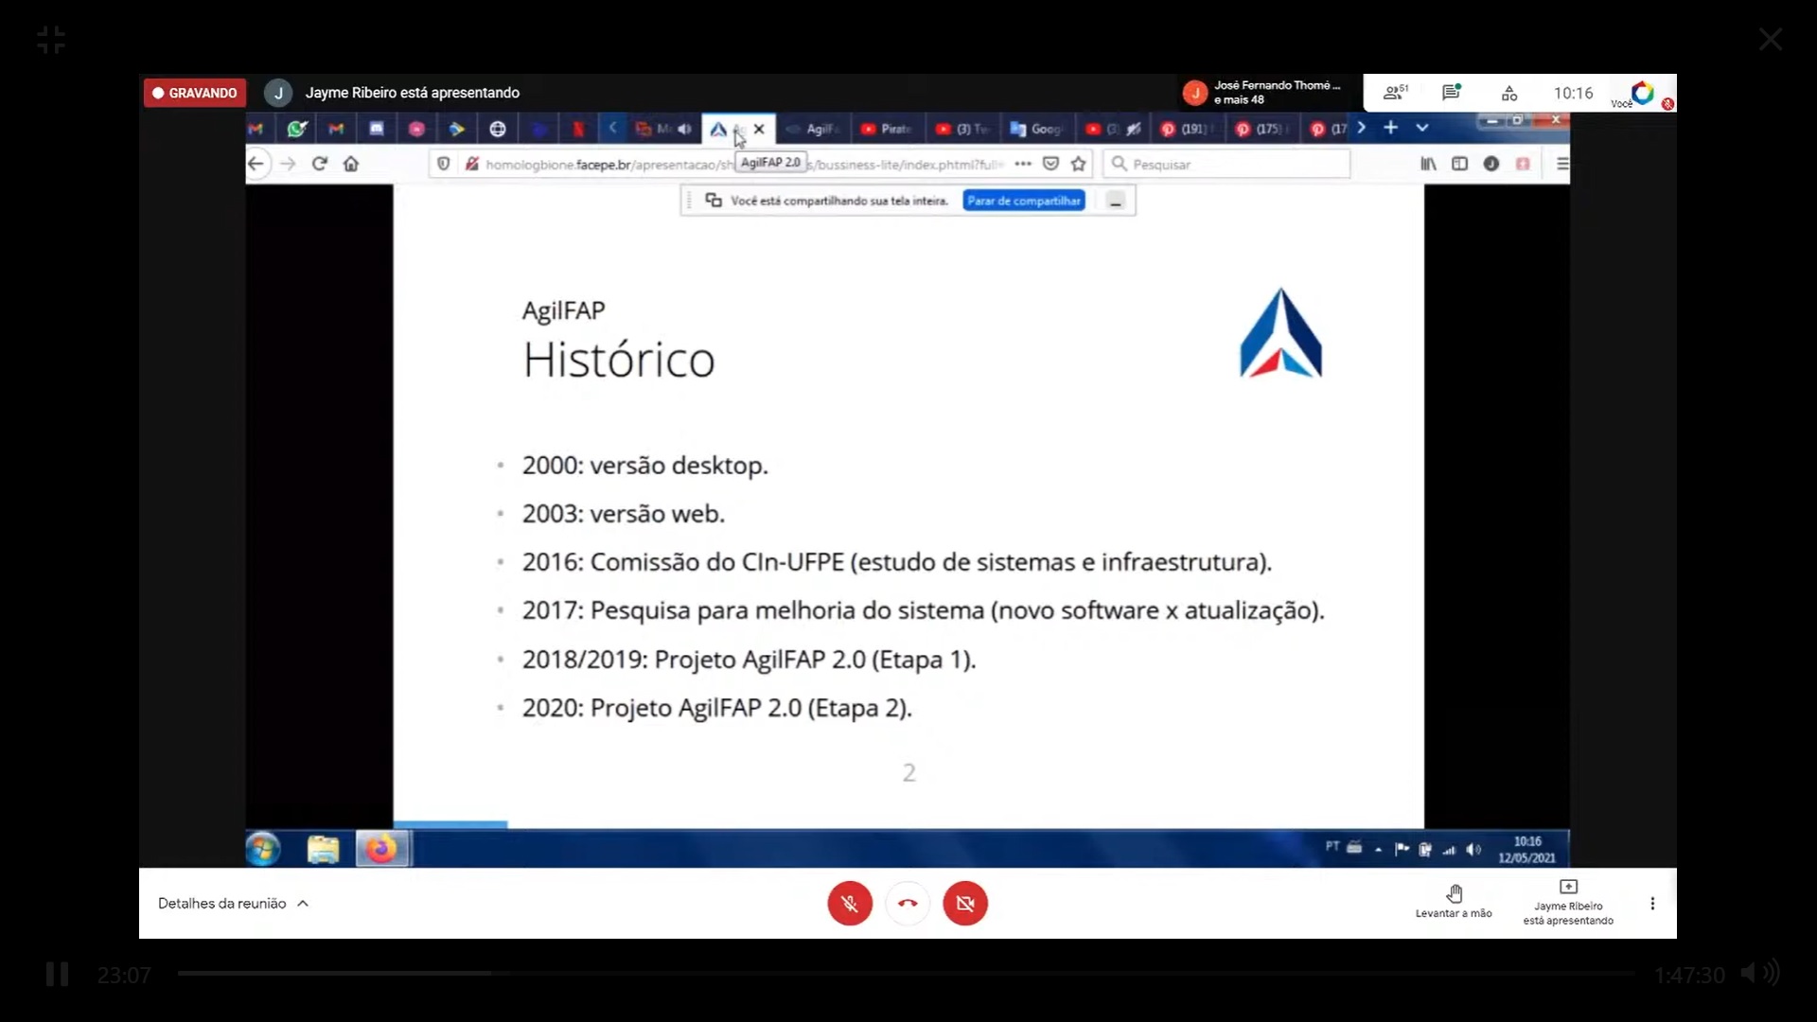Open File Explorer in the taskbar
Screen dimensions: 1817x1022
tap(323, 849)
